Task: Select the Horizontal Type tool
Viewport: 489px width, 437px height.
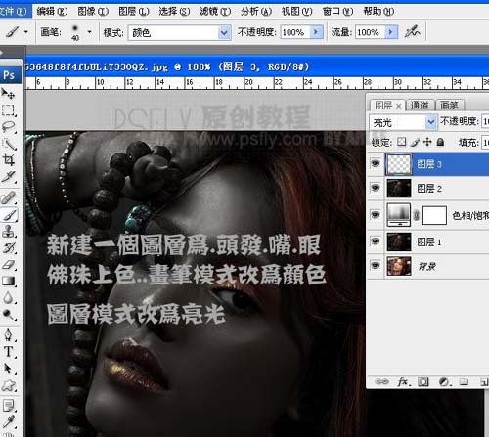Action: point(9,352)
